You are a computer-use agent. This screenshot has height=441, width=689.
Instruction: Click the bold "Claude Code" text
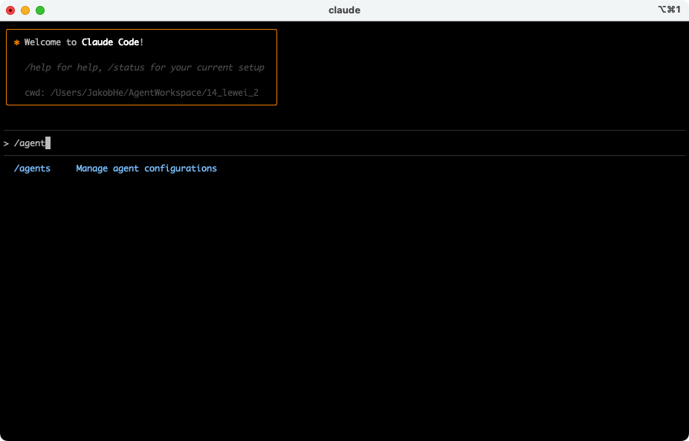tap(110, 42)
